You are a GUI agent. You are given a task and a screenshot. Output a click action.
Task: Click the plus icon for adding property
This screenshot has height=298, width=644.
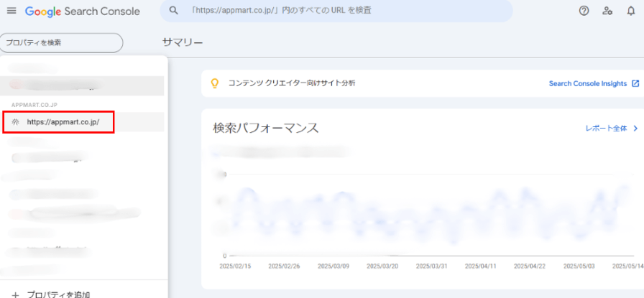pos(16,294)
